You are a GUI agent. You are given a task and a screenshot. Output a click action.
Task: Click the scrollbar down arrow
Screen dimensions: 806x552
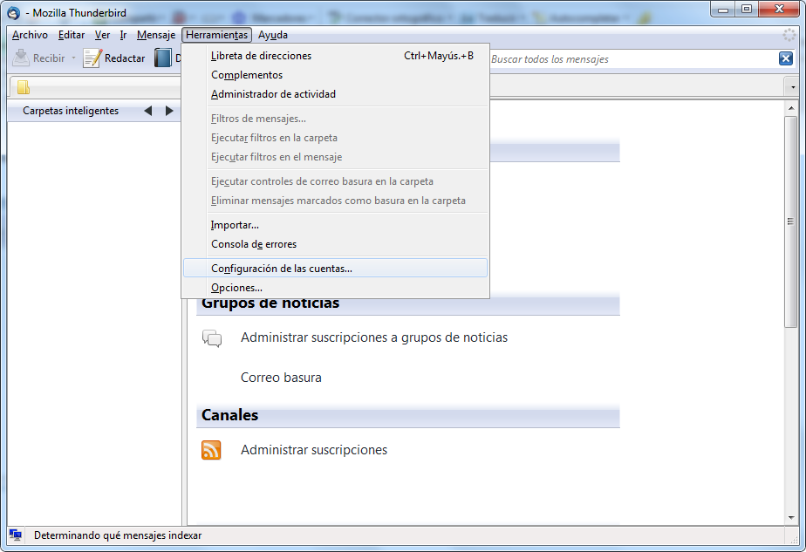point(790,518)
